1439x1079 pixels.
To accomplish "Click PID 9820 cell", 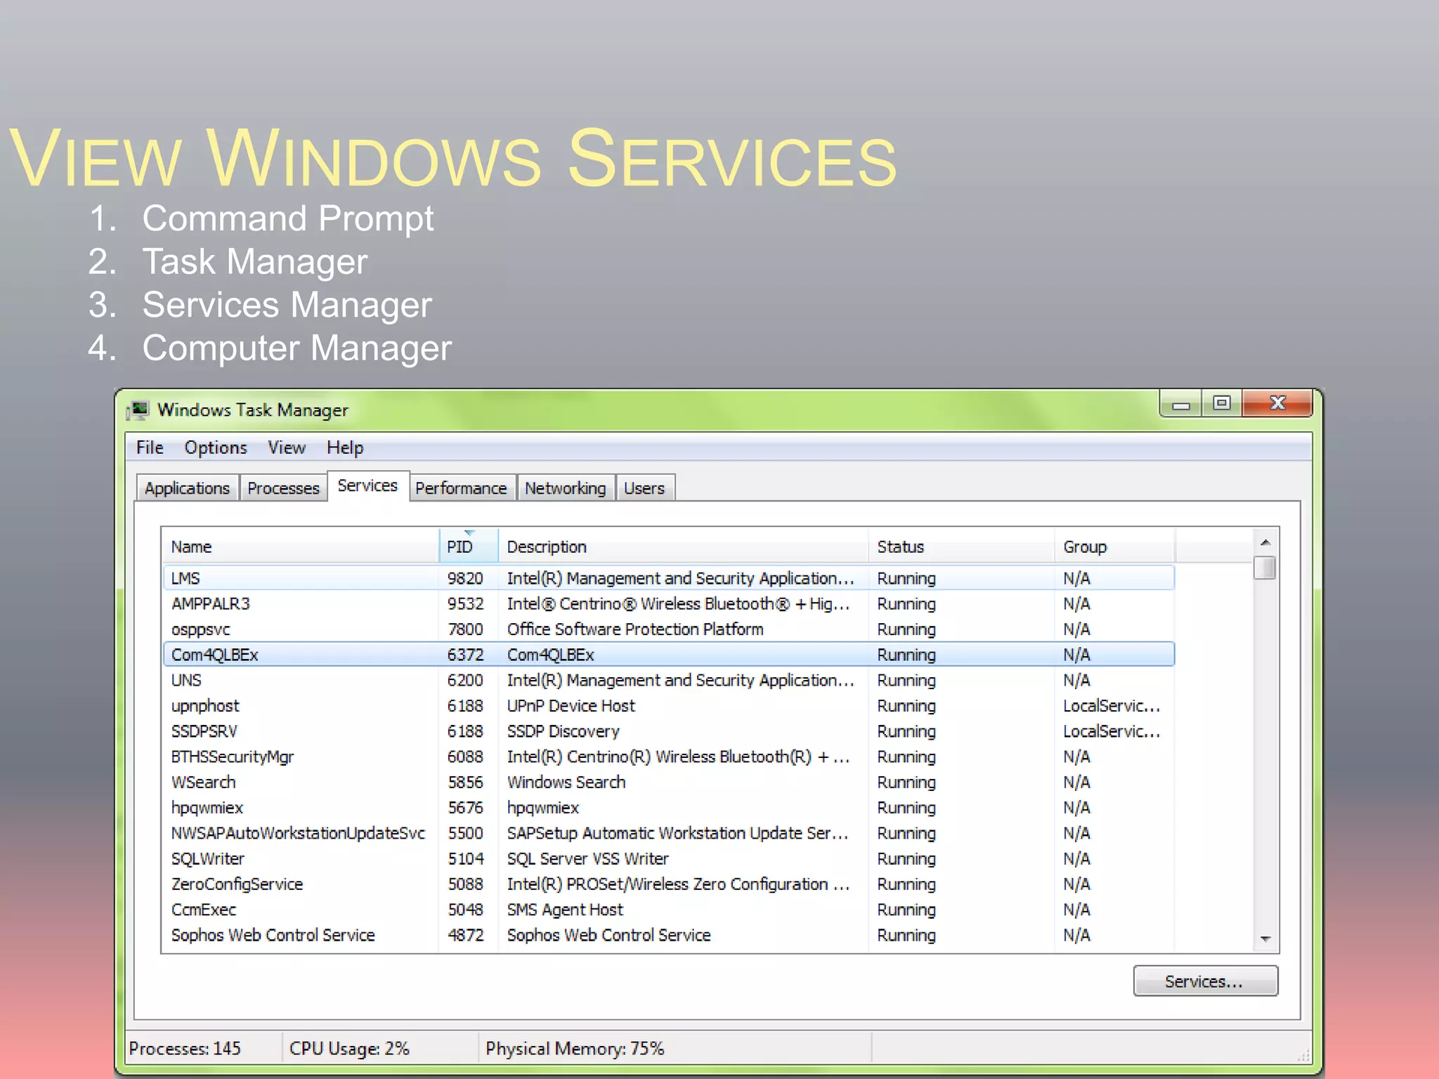I will coord(465,578).
